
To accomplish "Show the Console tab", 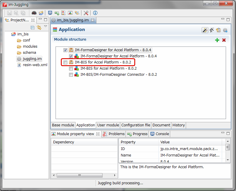I will [x=160, y=134].
